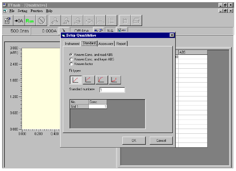236x171 pixels.
Task: Select the first fit type curve icon
Action: pos(75,80)
